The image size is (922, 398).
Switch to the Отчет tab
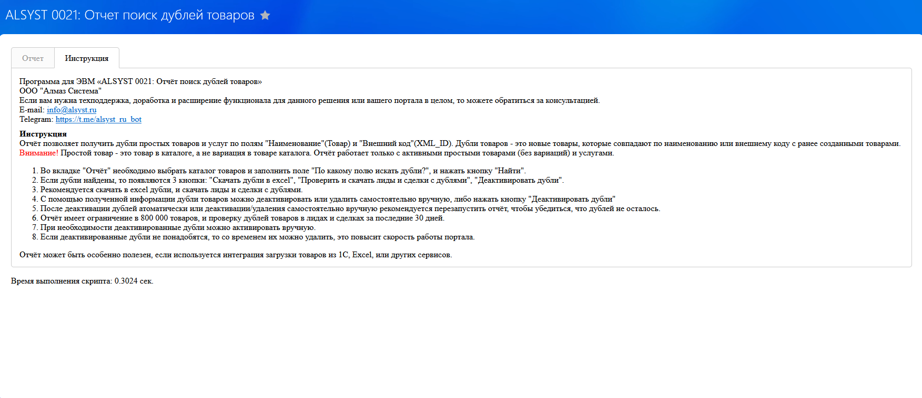tap(33, 58)
